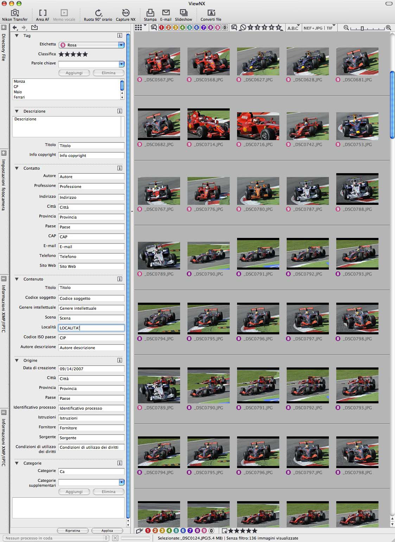This screenshot has height=542, width=395.
Task: Go back with the left arrow icon
Action: (x=15, y=27)
